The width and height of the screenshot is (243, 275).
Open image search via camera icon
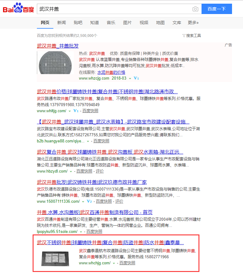195,9
